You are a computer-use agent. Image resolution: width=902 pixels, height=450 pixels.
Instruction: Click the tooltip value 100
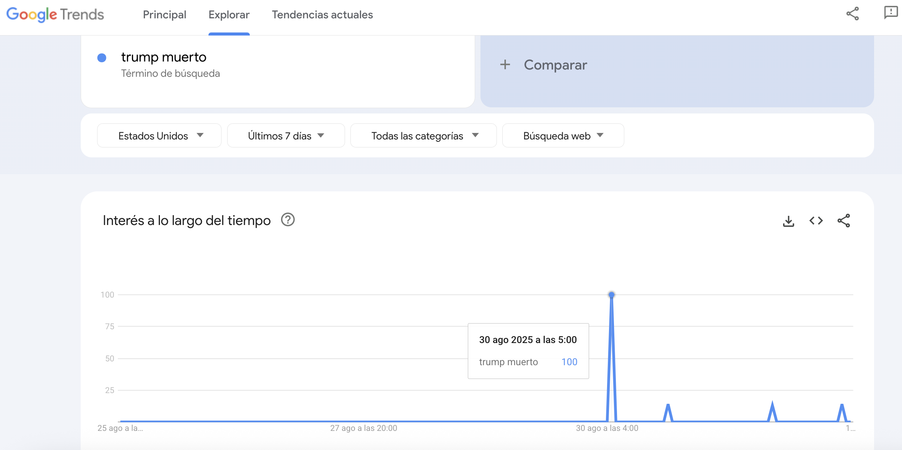(x=569, y=362)
